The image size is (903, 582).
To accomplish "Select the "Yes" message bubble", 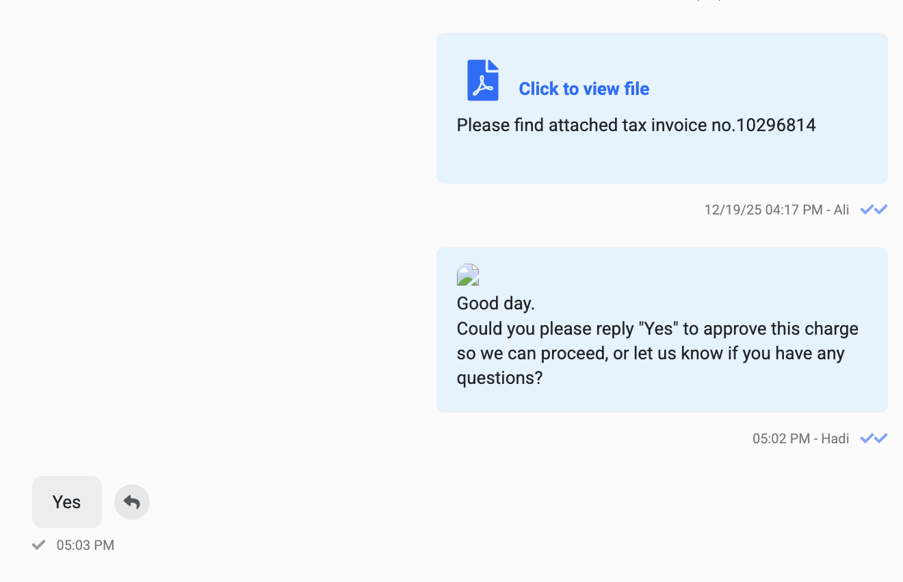I will (x=67, y=502).
